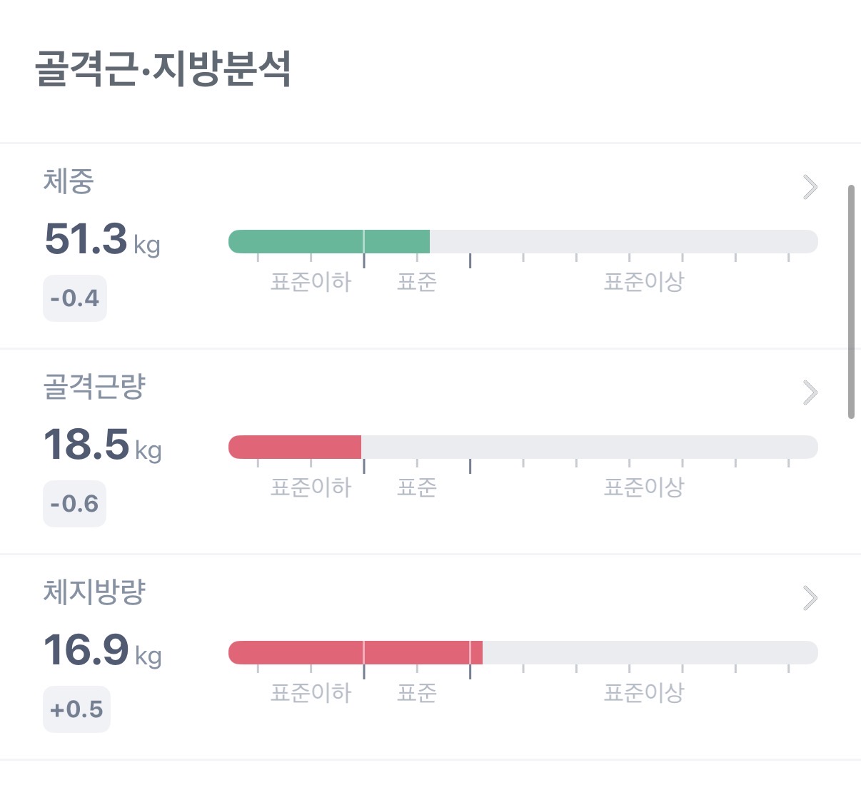The height and width of the screenshot is (785, 861).
Task: Tap the 16.9 kg body fat value
Action: pos(103,650)
